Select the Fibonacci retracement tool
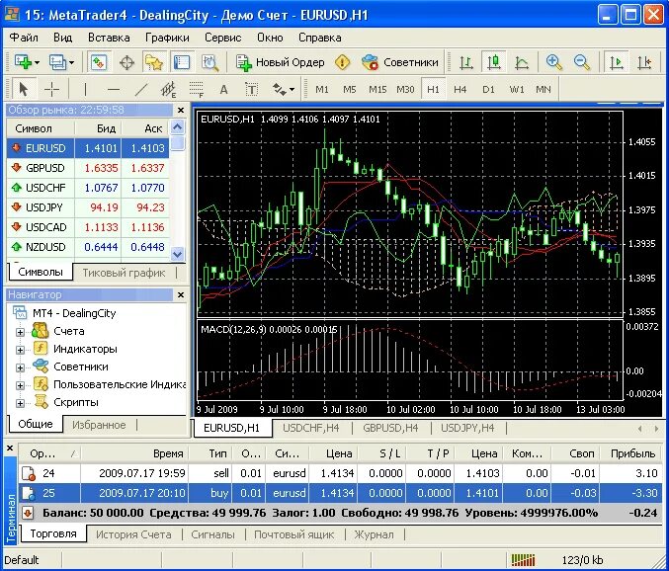 197,89
